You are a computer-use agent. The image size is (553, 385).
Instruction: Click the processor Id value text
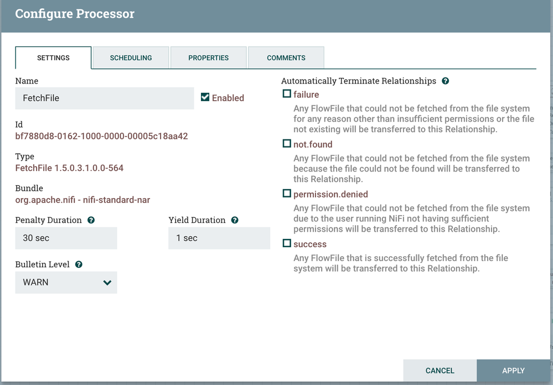(x=101, y=136)
